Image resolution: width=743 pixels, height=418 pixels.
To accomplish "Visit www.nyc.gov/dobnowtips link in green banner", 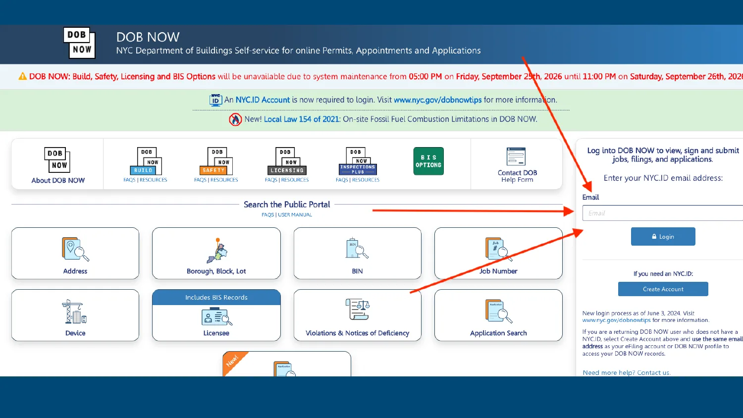I will 437,100.
